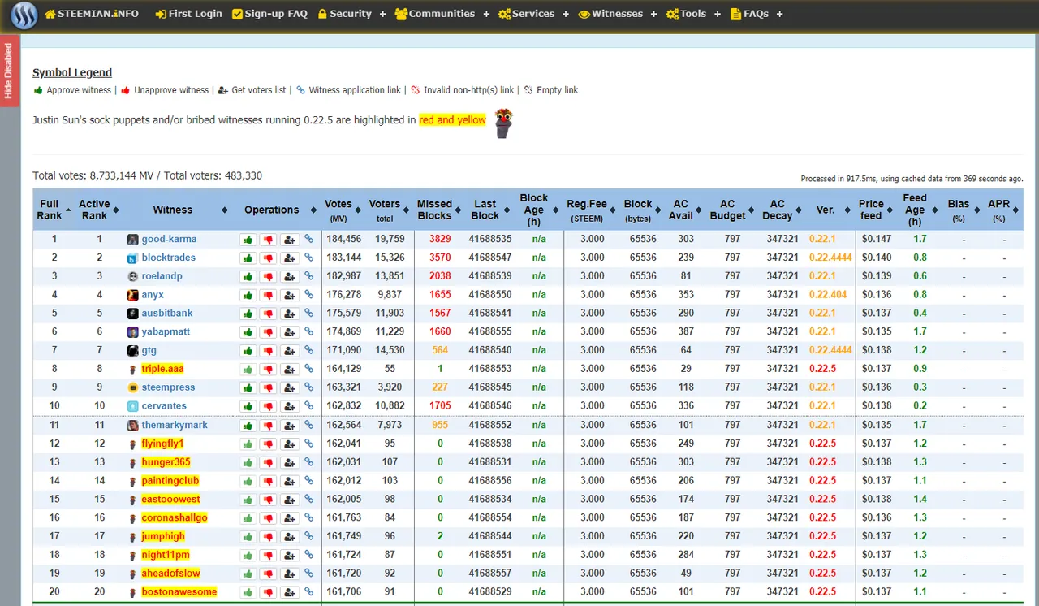The image size is (1039, 606).
Task: Open the STEEMIAN.INFO home menu item
Action: tap(92, 14)
